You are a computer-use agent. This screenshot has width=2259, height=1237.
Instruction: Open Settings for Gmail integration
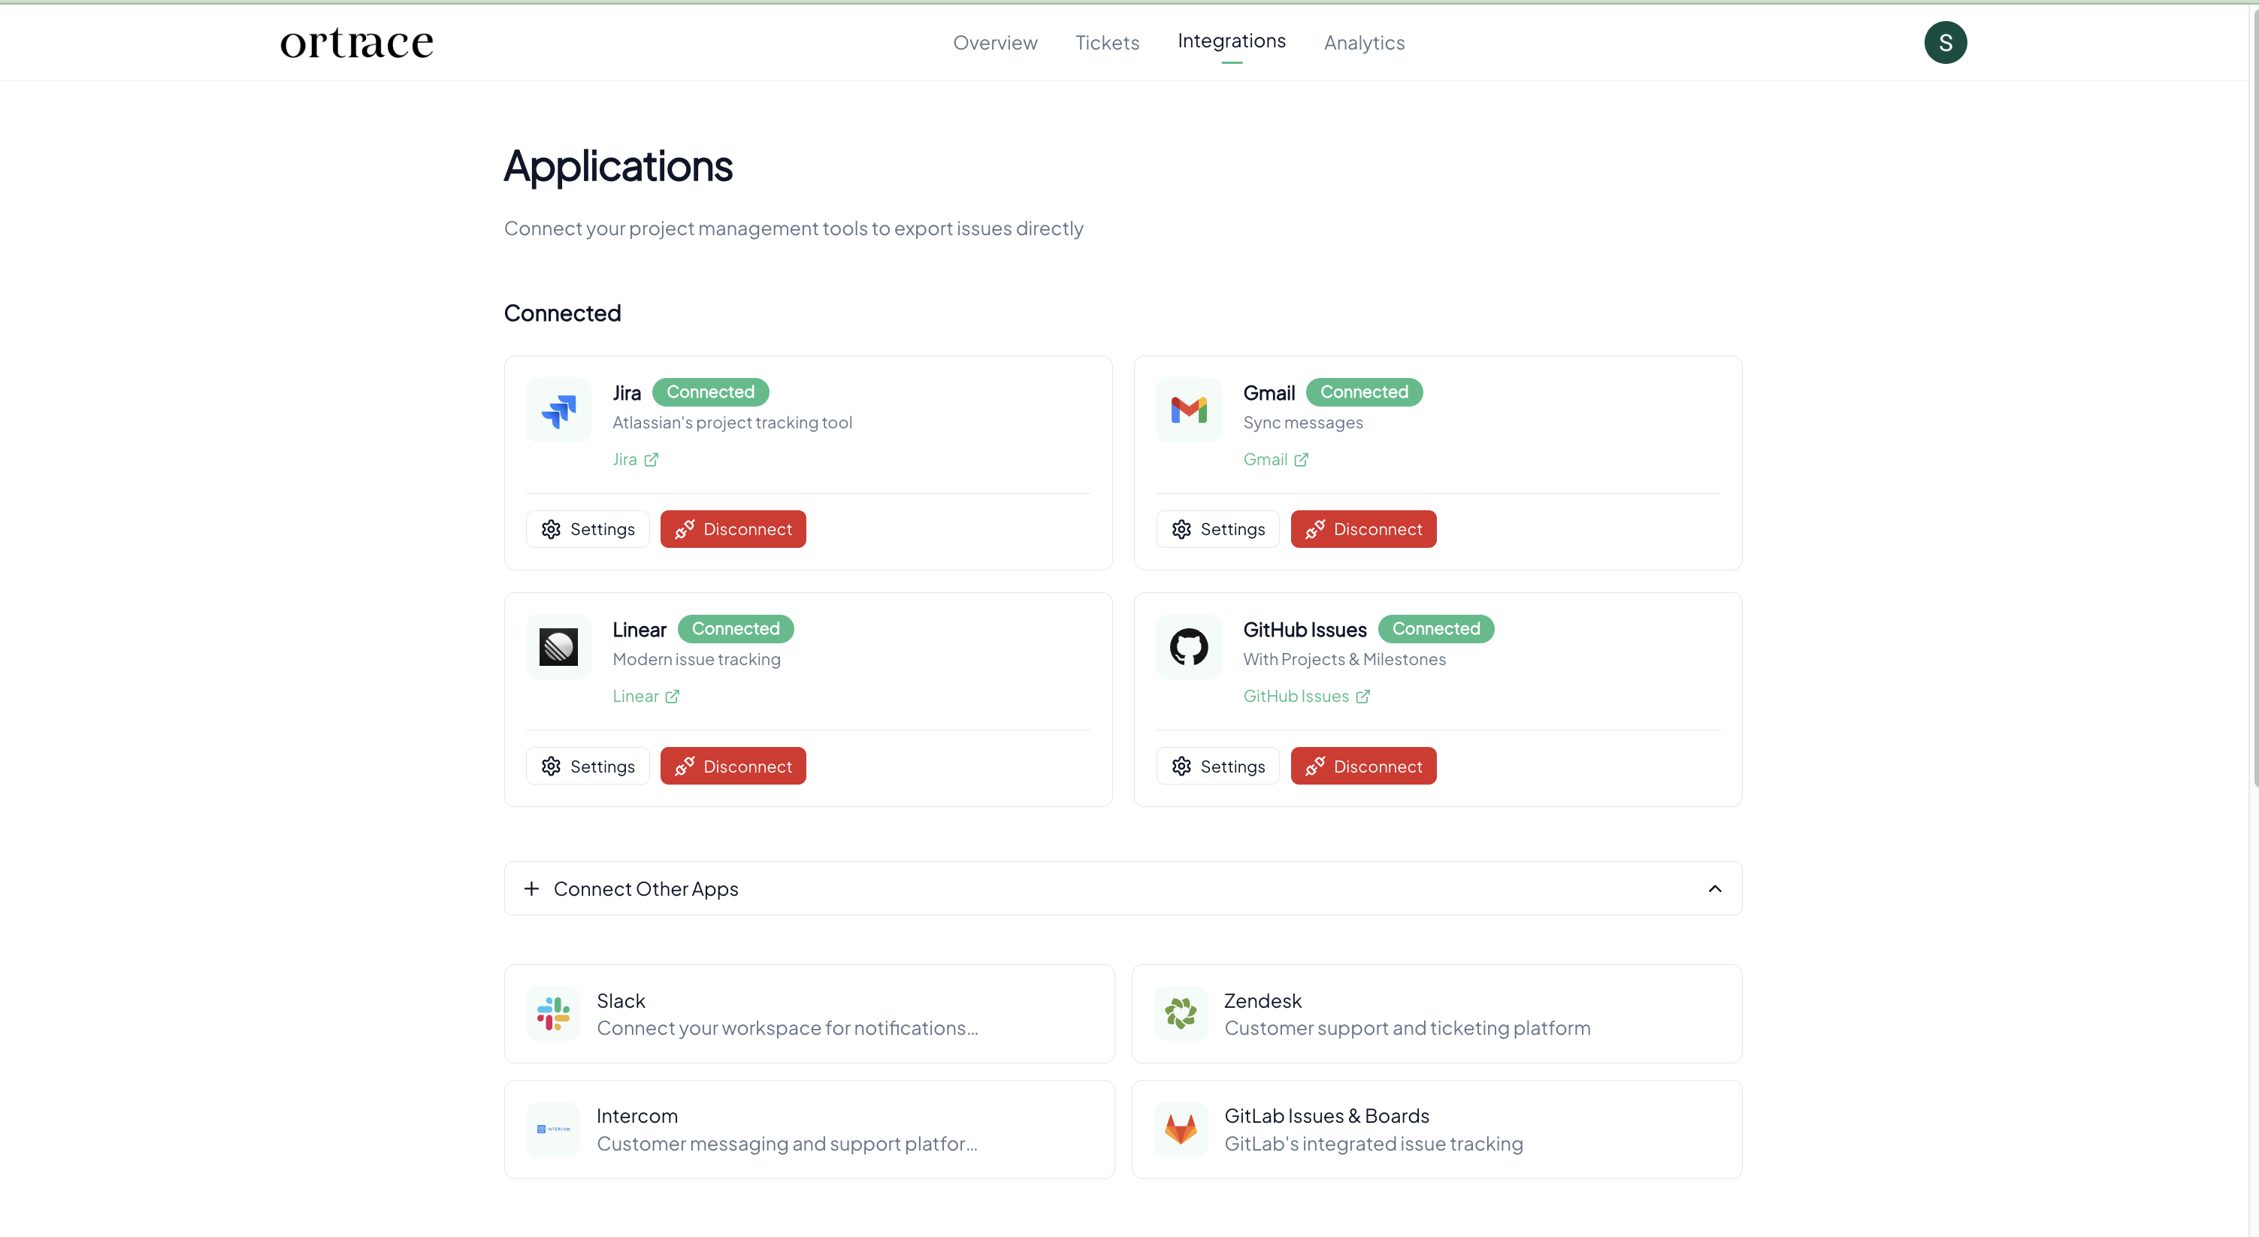1217,530
